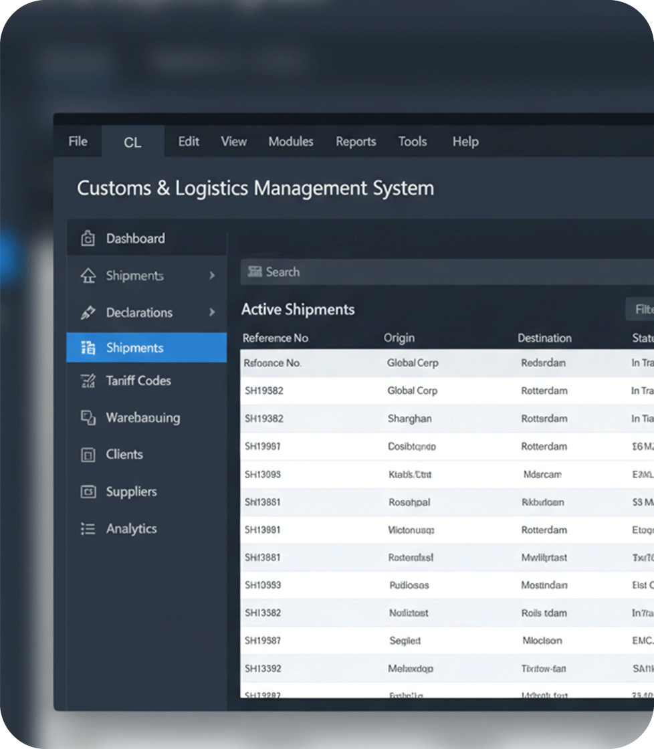Screen dimensions: 654x749
Task: Select shipment row SH19587
Action: tap(263, 641)
